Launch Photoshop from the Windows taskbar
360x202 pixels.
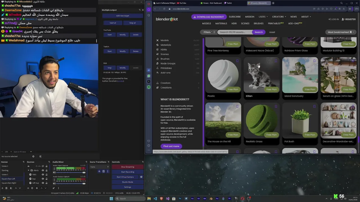point(180,199)
